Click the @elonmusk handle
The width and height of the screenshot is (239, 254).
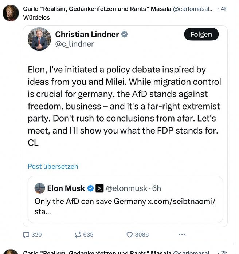(x=126, y=188)
